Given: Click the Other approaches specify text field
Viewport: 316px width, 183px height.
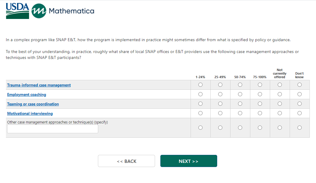Looking at the screenshot, I should 53,129.
